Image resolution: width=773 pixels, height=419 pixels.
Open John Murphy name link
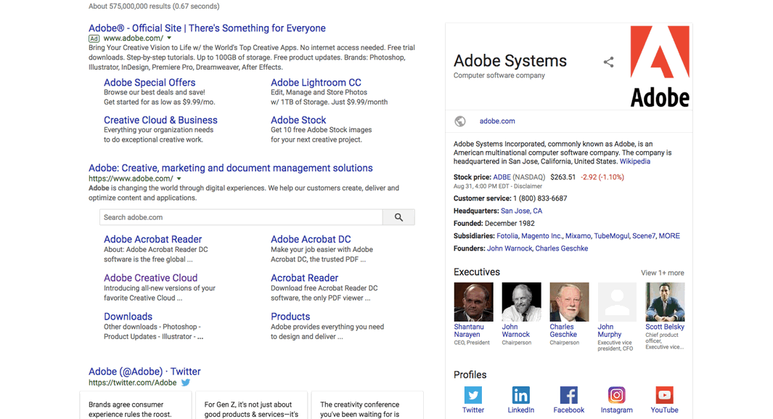click(610, 330)
